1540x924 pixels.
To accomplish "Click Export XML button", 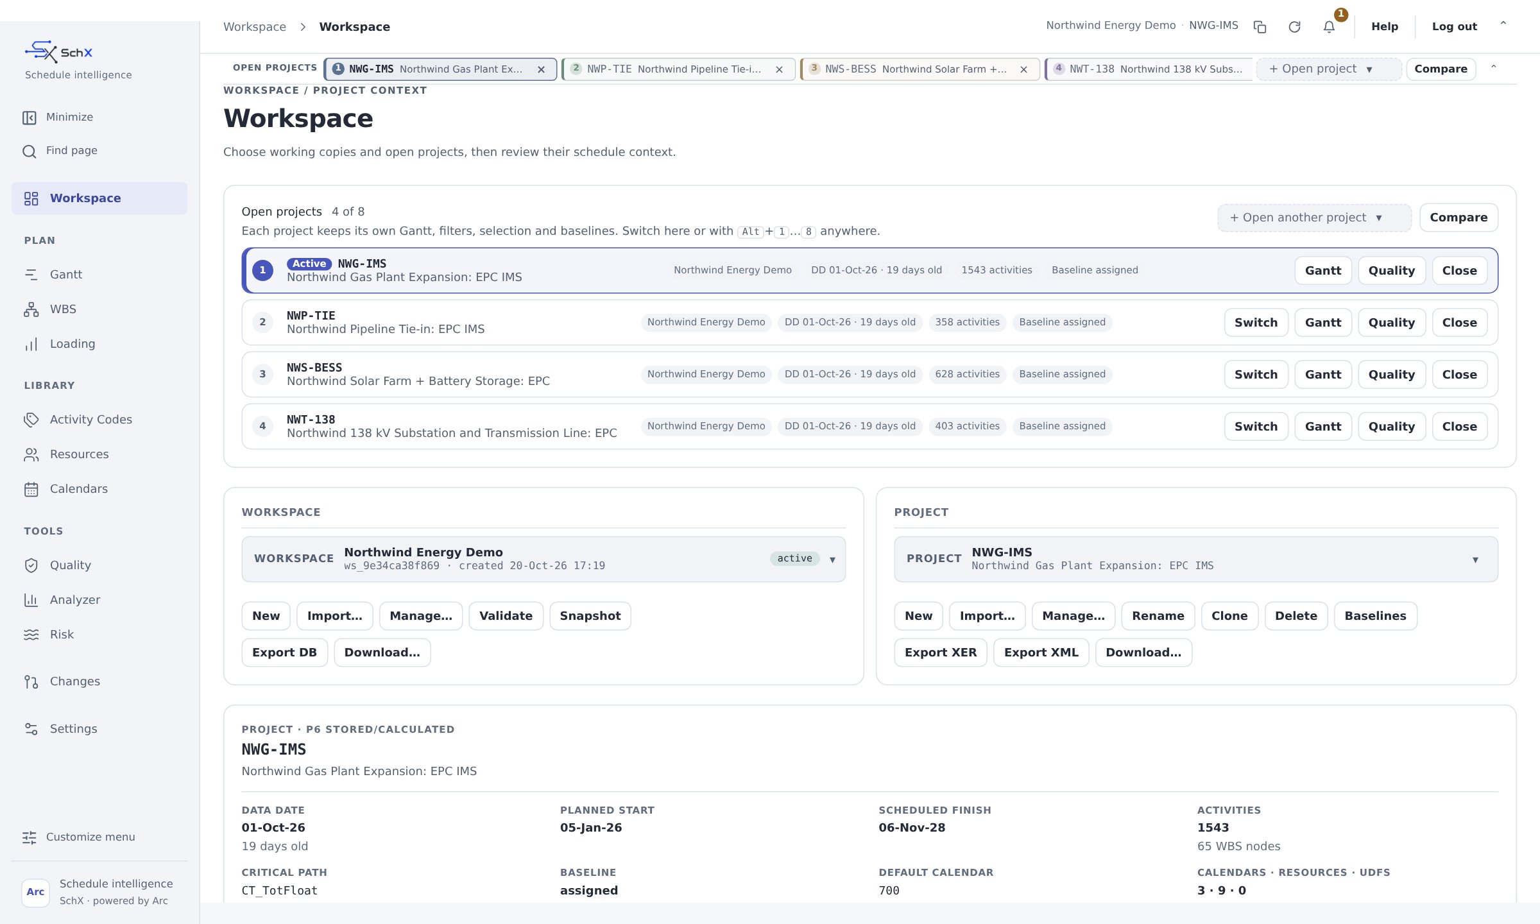I will 1041,653.
